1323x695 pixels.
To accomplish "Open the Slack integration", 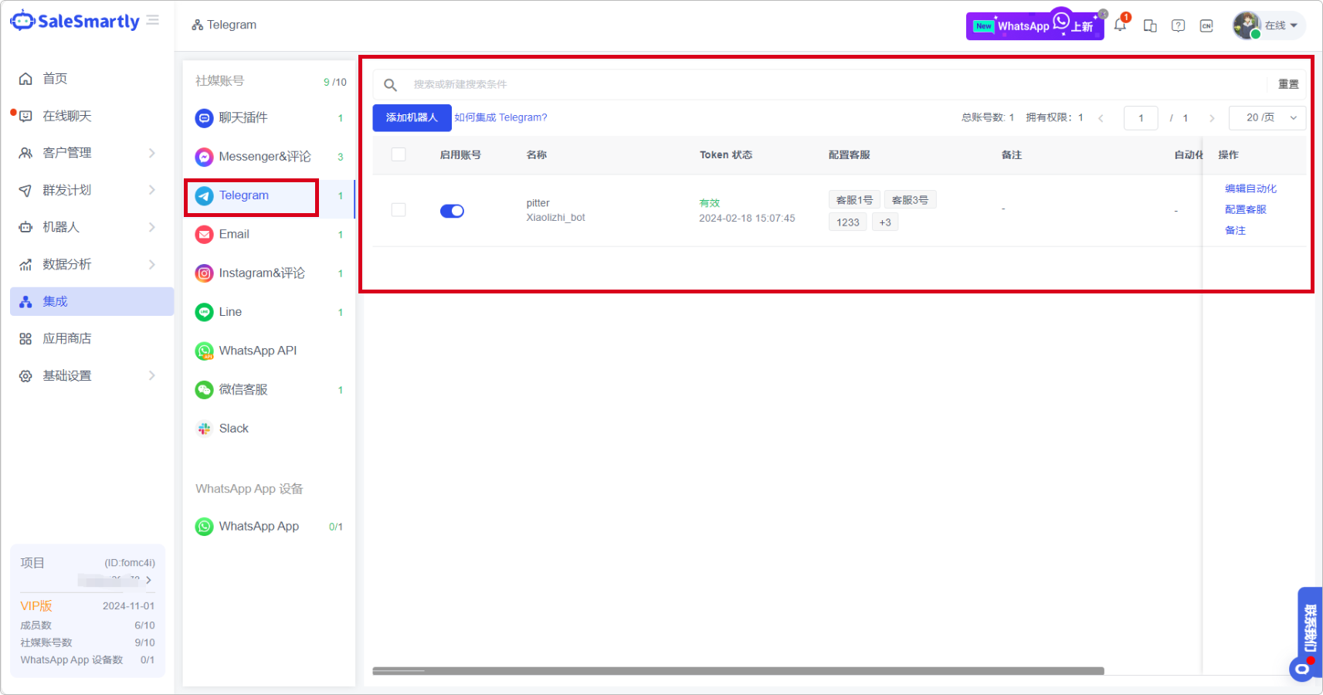I will pyautogui.click(x=233, y=428).
